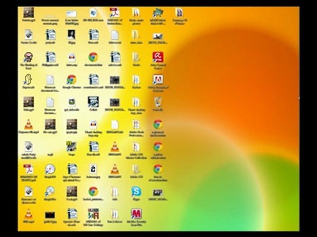Launch Skype from the desktop
The height and width of the screenshot is (237, 317).
[x=136, y=192]
